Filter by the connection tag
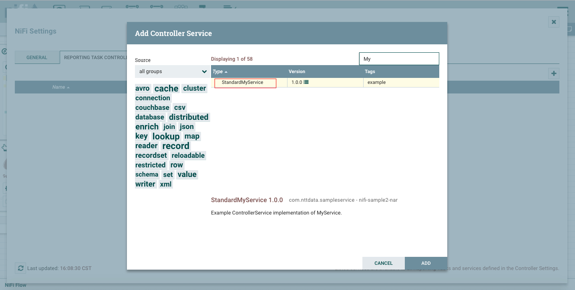The height and width of the screenshot is (290, 575). (x=153, y=98)
